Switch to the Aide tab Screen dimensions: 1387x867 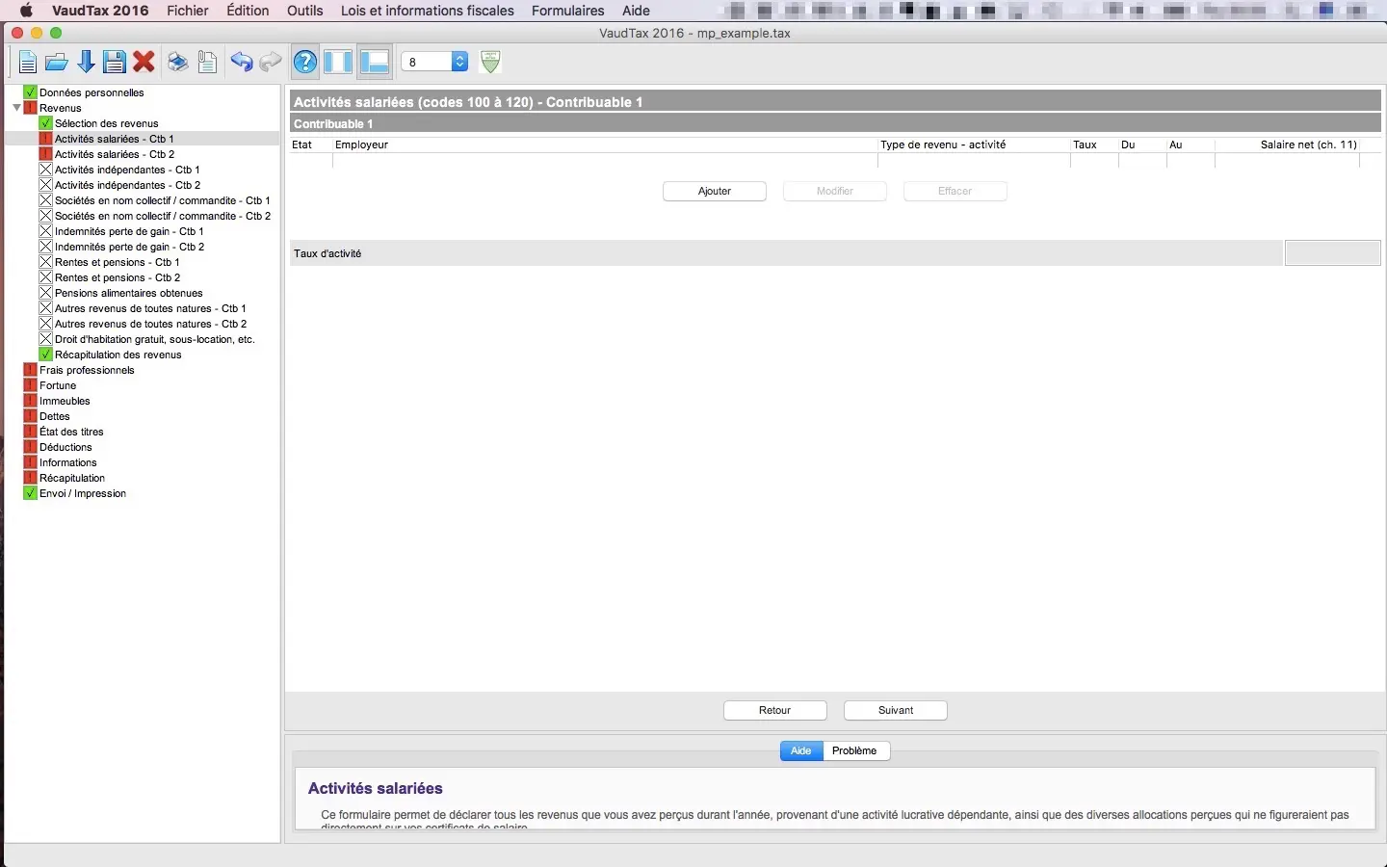801,750
